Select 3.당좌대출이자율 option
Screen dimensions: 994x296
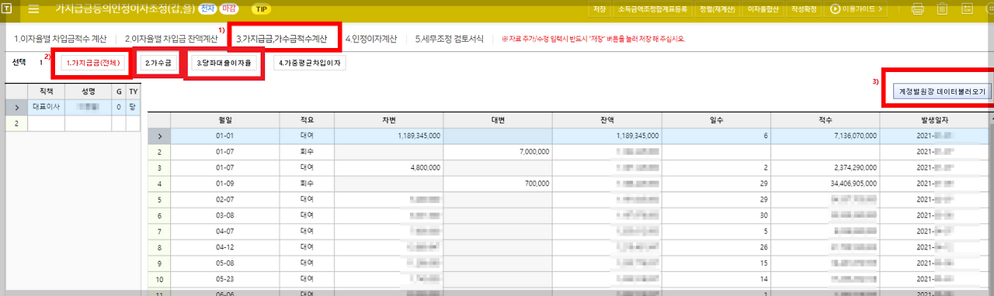[223, 63]
